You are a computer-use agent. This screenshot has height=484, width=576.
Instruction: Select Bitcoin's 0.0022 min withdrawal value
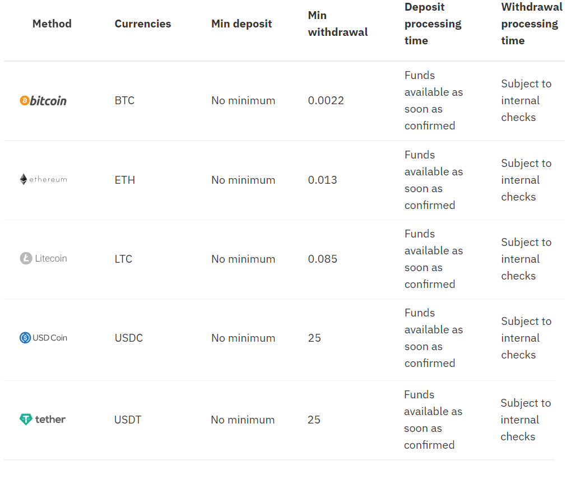click(326, 101)
